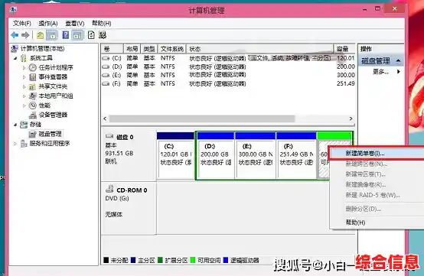Click the 200.00 capacity cell
Screen dimensions: 424x276
(x=346, y=67)
